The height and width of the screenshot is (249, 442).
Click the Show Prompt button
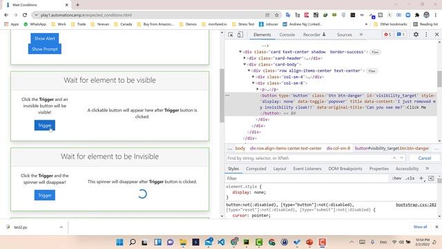44,49
